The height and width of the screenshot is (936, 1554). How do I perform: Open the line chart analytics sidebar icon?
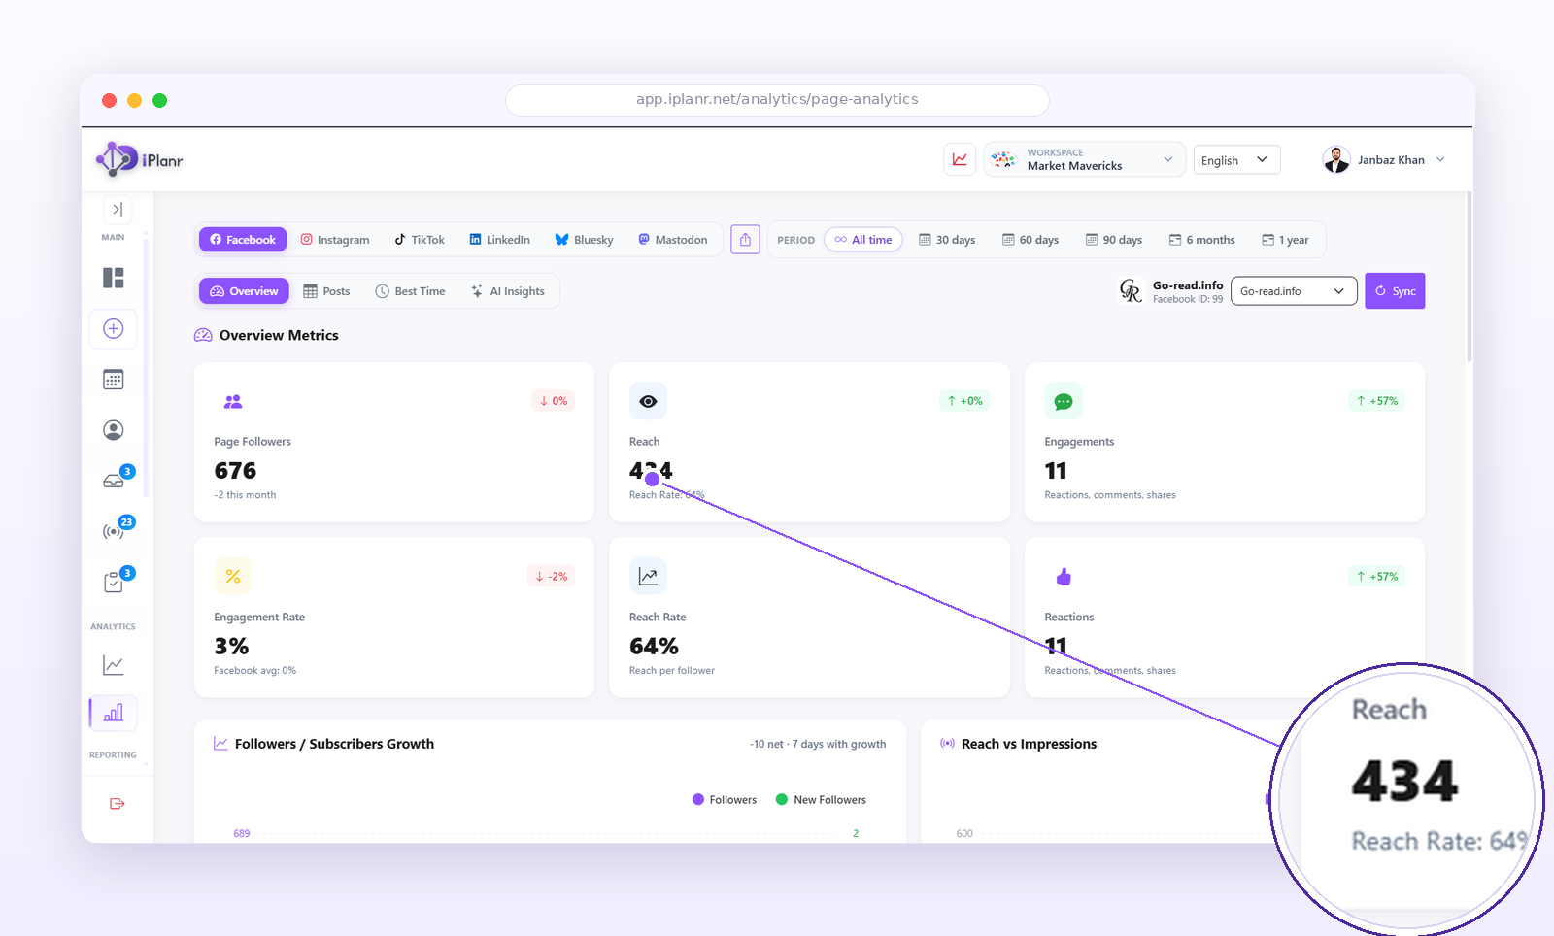point(114,665)
